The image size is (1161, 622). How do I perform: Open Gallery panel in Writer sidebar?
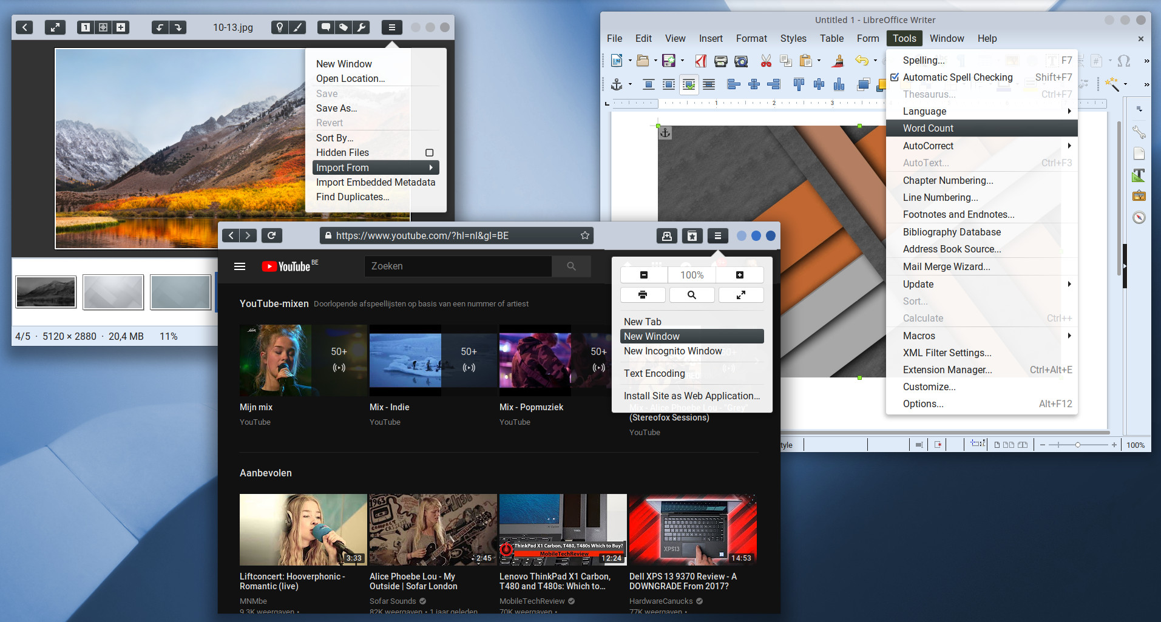click(1139, 195)
